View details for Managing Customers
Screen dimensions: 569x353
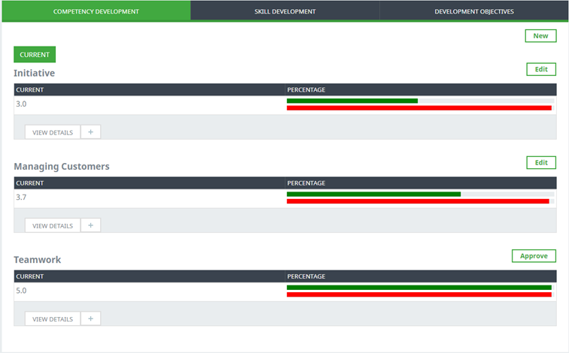pos(52,225)
